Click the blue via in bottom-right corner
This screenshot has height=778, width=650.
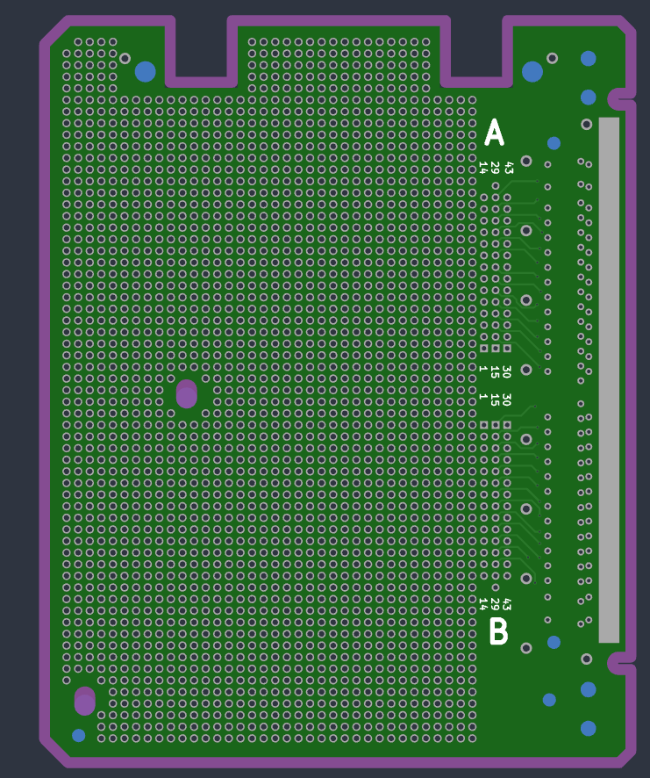[588, 728]
